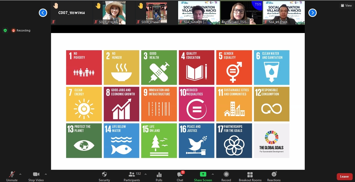Click Peace and Justice goal 16 tile

[x=197, y=141]
